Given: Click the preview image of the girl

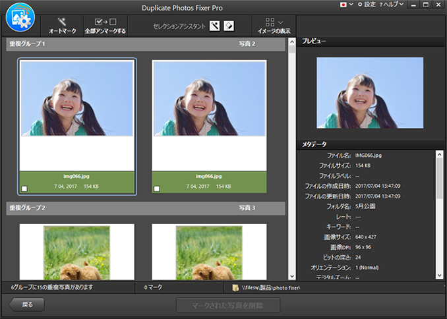Looking at the screenshot, I should pos(370,93).
